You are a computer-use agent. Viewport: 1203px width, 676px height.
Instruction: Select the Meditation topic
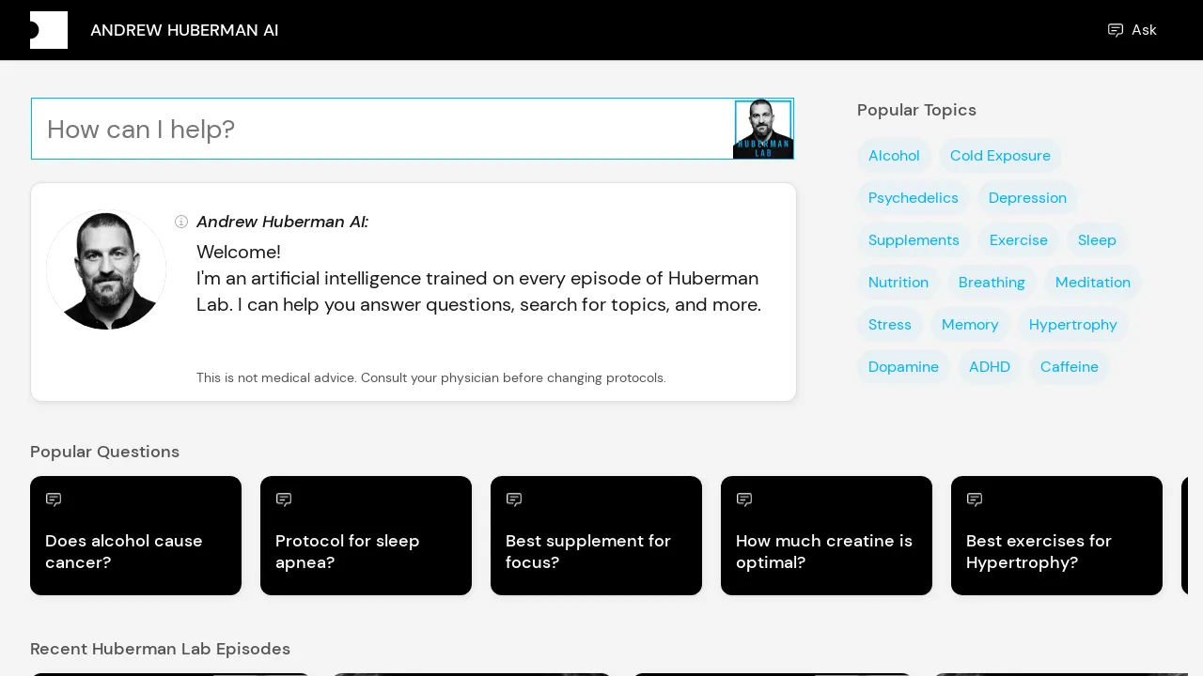coord(1093,283)
